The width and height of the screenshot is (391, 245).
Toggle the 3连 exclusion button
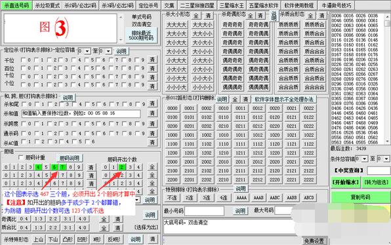click(x=206, y=198)
